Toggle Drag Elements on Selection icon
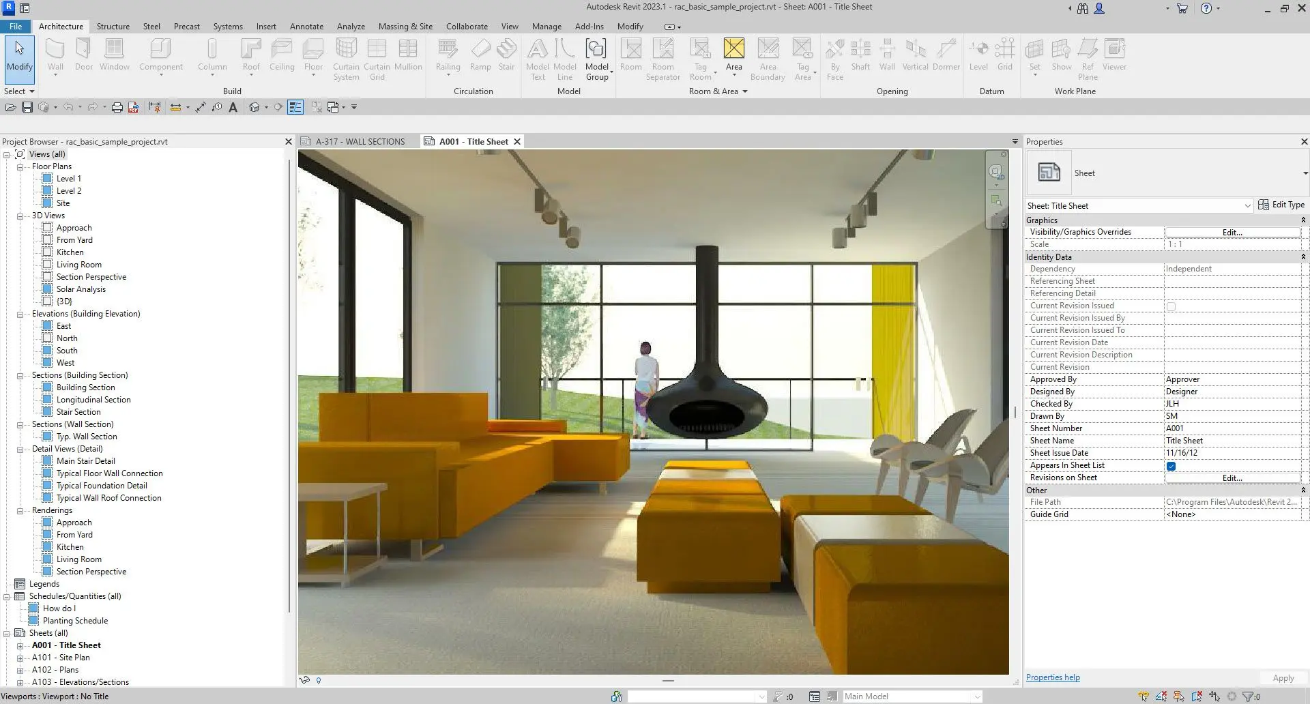 point(1214,696)
